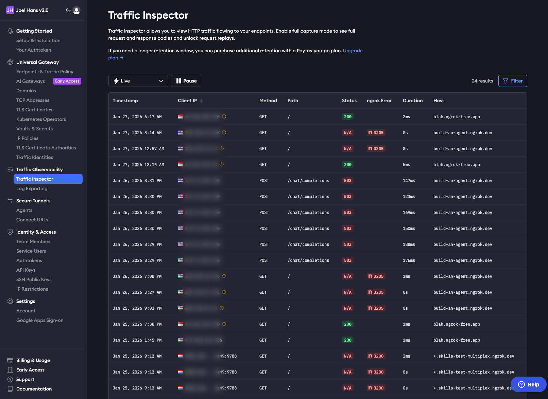Click the Traffic Observability search icon

(x=10, y=169)
